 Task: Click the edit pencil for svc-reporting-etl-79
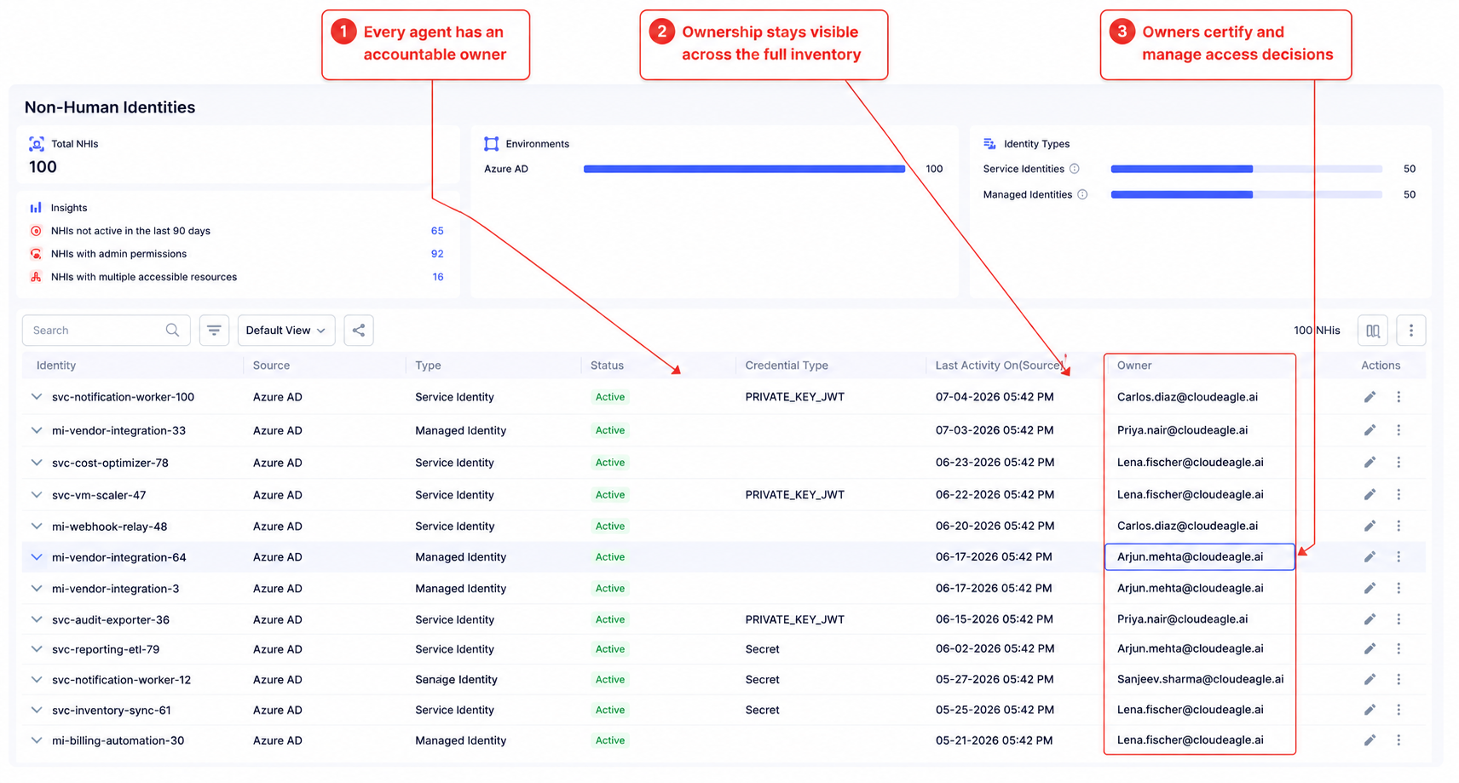(1370, 649)
